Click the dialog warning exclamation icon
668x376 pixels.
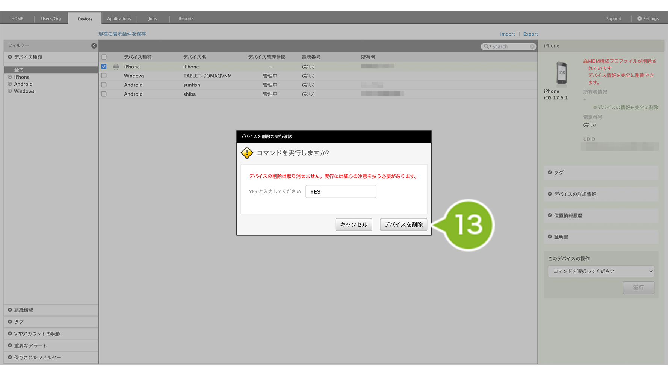pos(247,153)
